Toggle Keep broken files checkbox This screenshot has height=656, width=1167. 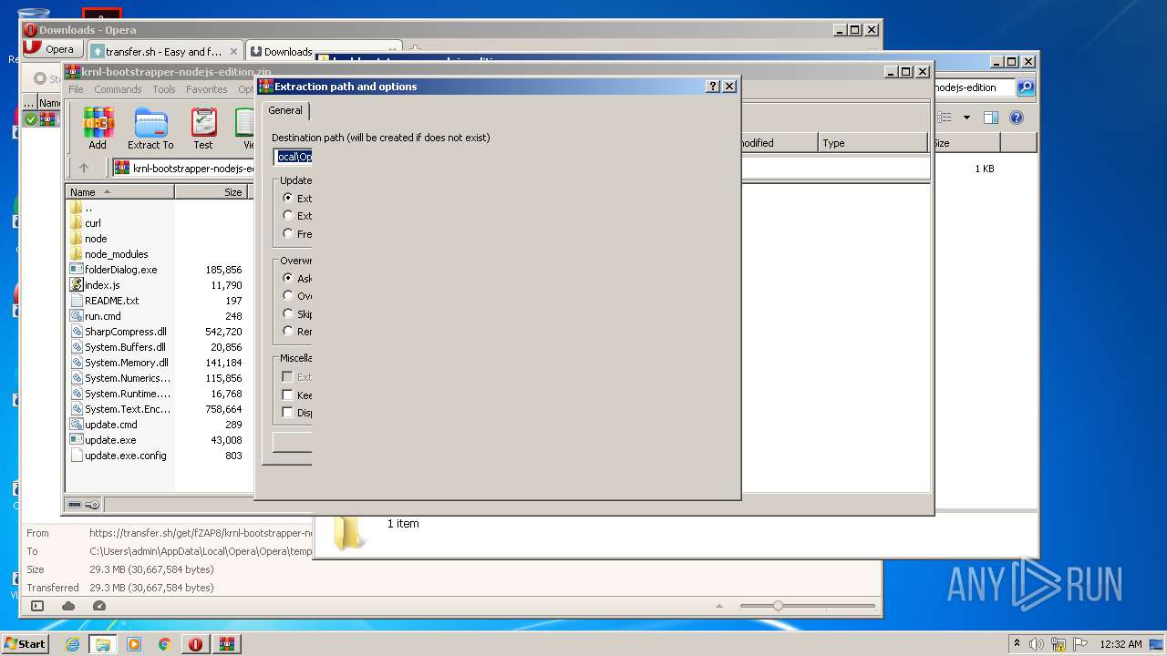(x=287, y=395)
